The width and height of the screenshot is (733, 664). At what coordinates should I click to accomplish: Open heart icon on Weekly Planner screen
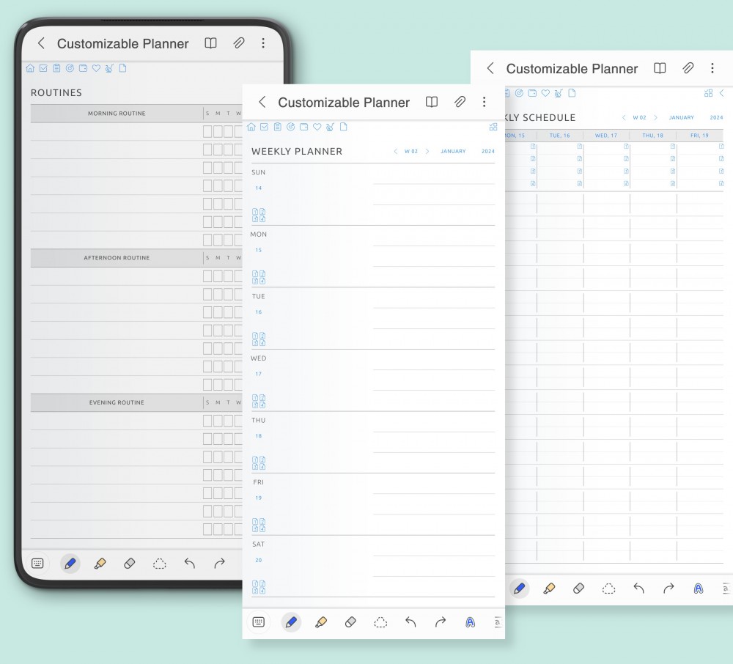tap(317, 127)
